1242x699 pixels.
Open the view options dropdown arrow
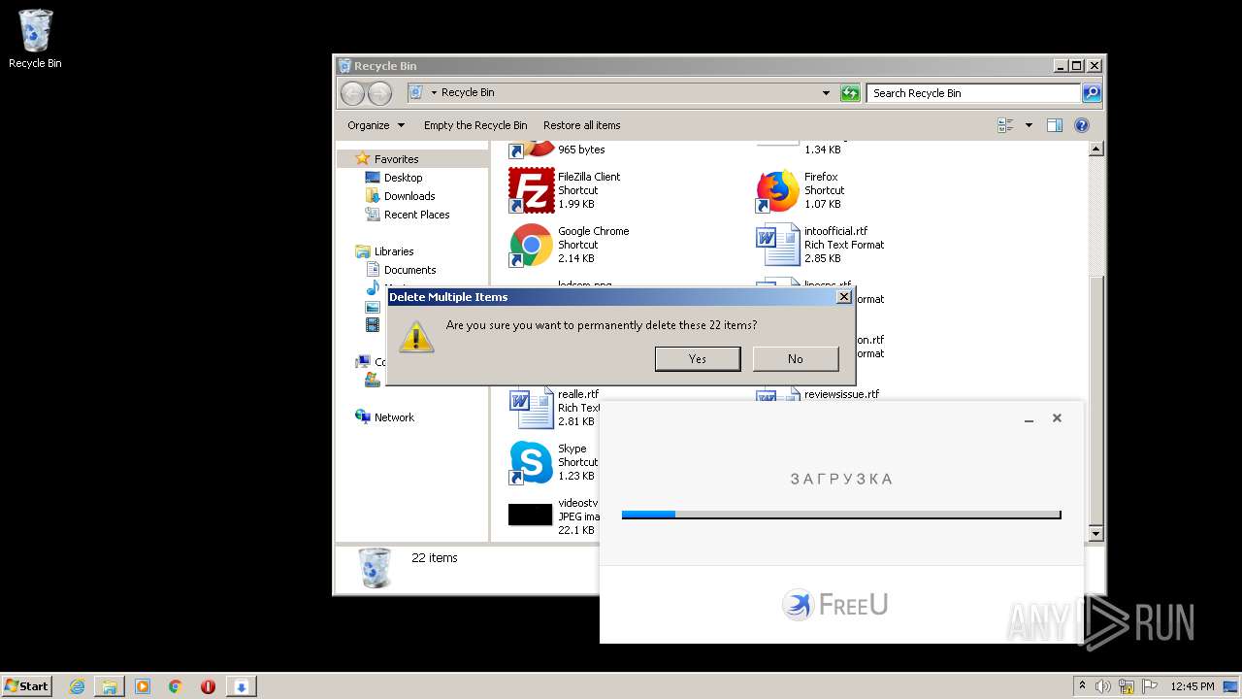tap(1029, 125)
